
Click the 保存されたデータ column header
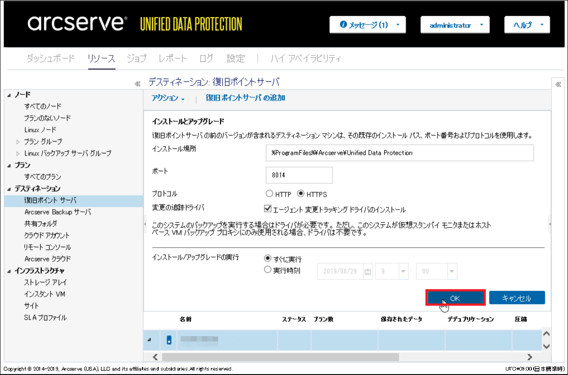pyautogui.click(x=401, y=320)
